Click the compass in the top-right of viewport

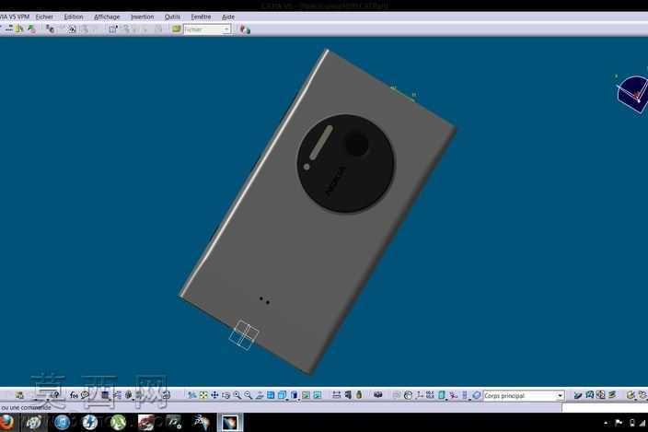click(632, 94)
